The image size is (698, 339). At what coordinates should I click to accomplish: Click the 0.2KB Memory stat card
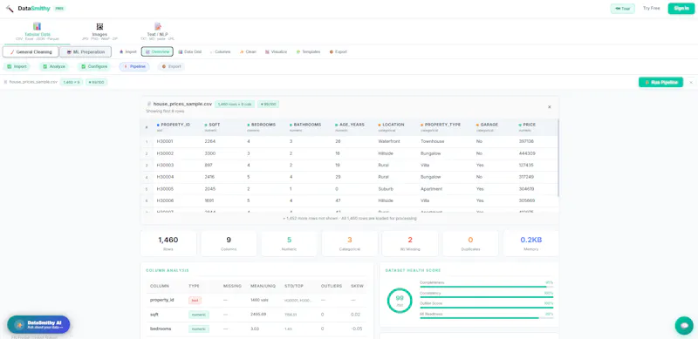click(x=531, y=243)
